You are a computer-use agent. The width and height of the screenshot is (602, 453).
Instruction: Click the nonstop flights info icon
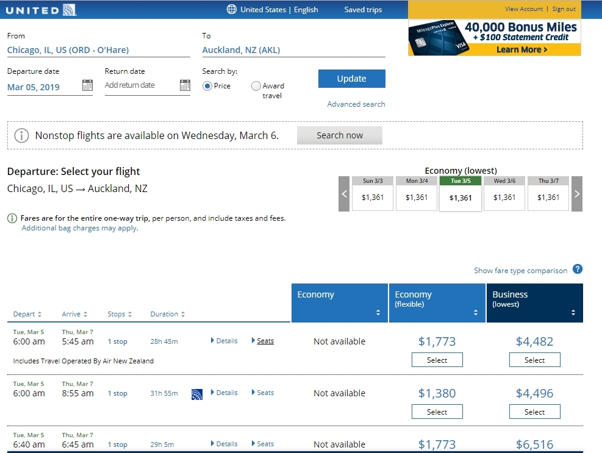[x=21, y=135]
